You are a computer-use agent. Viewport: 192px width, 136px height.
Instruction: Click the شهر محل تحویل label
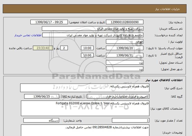pyautogui.click(x=172, y=69)
